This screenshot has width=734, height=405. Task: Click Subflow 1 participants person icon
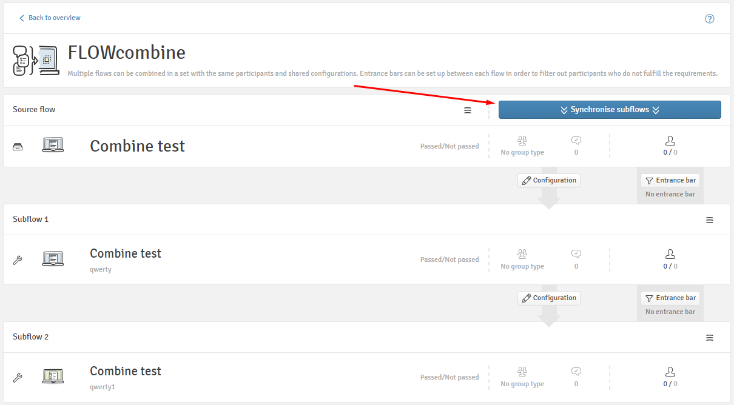(670, 254)
